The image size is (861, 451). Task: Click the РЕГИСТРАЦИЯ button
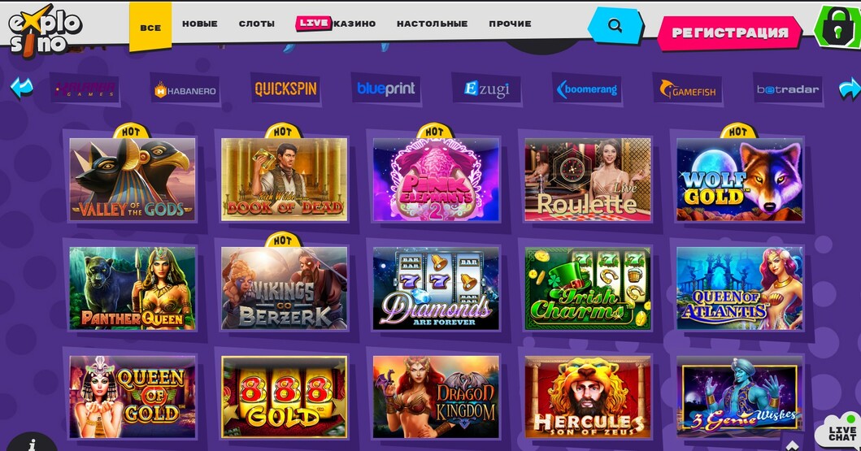tap(730, 33)
